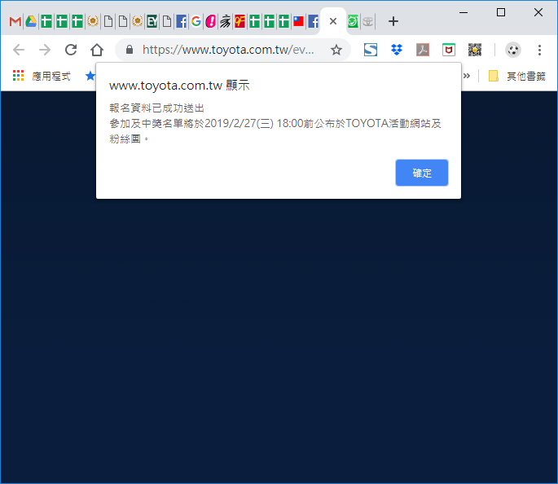
Task: Click the '報名資料已成功送出' message line
Action: [156, 108]
